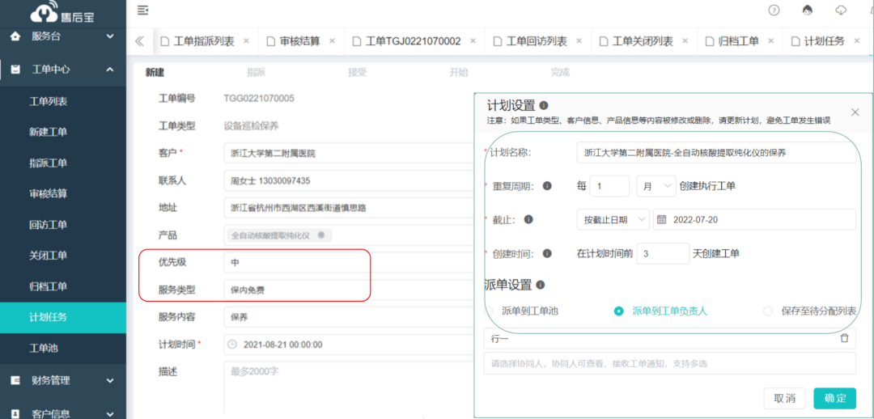Viewport: 874px width, 419px height.
Task: Switch to the 工单回访列表 tab
Action: (x=531, y=41)
